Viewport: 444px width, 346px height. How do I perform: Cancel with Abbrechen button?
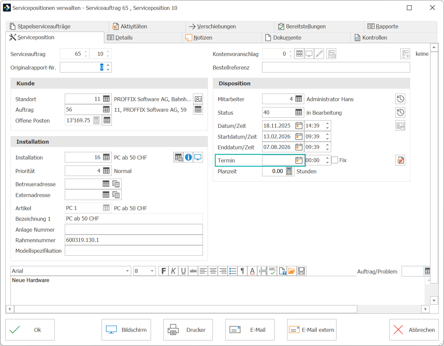point(414,330)
